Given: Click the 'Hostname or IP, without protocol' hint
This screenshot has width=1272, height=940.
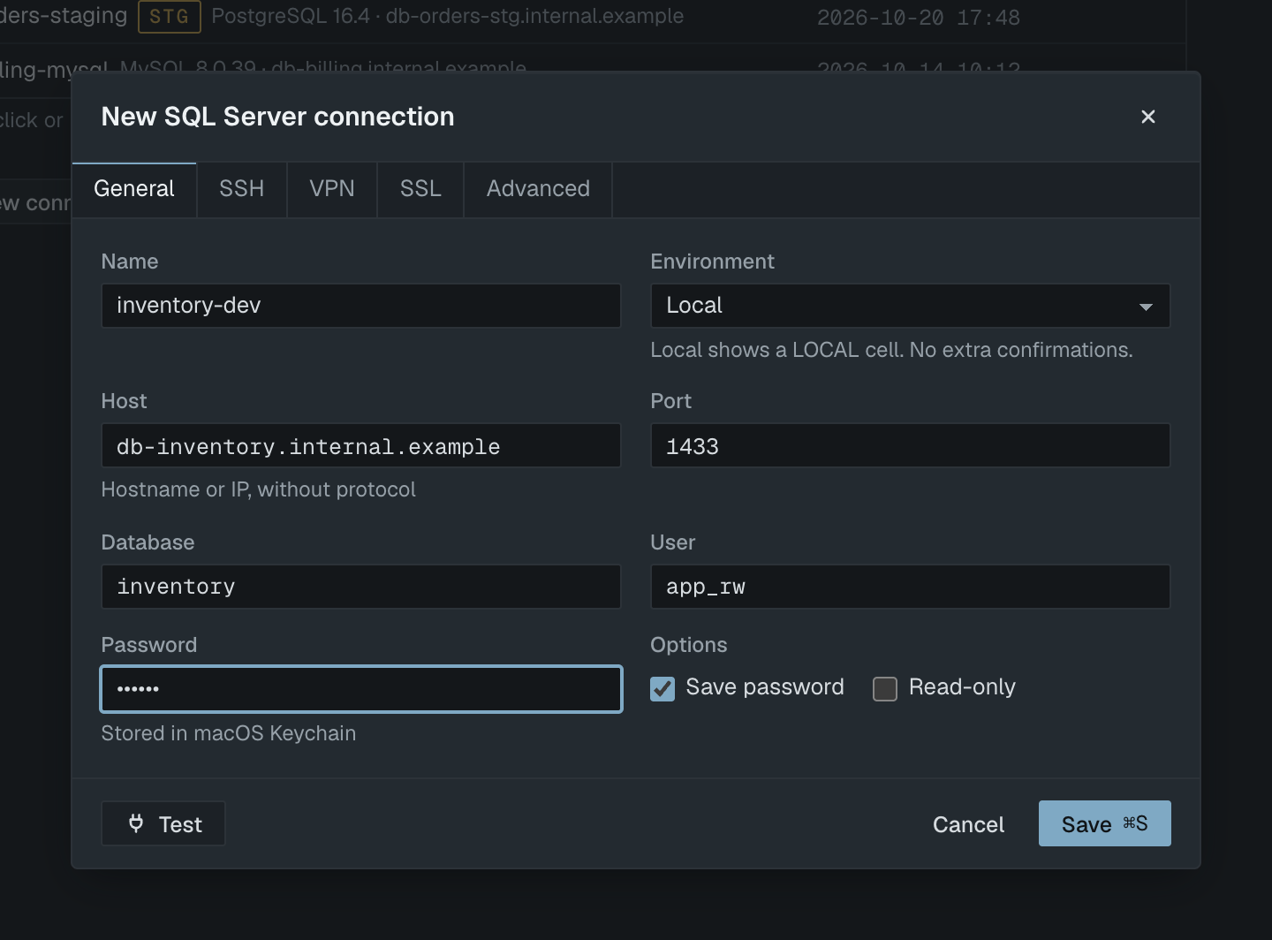Looking at the screenshot, I should click(x=258, y=489).
